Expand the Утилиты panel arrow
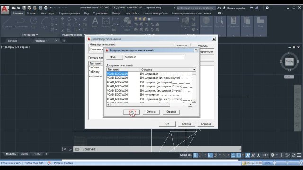This screenshot has height=170, width=303. point(233,35)
